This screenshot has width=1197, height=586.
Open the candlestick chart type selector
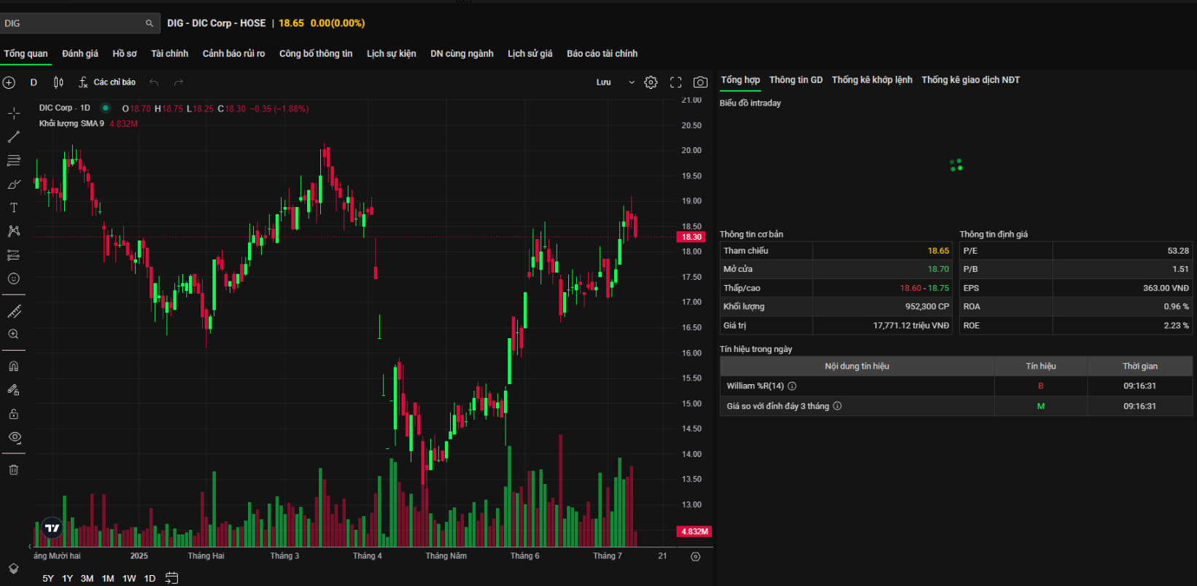[58, 82]
